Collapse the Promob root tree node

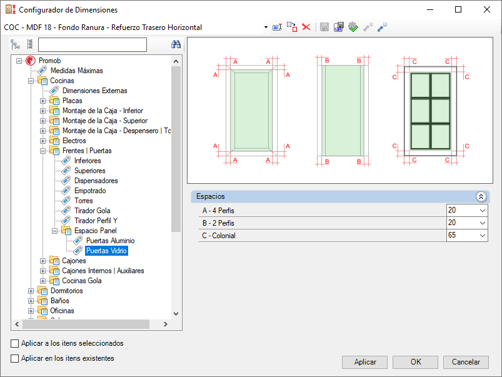pos(19,61)
